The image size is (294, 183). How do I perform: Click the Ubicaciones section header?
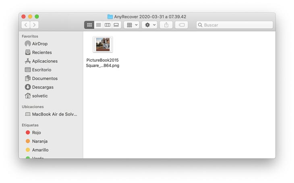33,106
